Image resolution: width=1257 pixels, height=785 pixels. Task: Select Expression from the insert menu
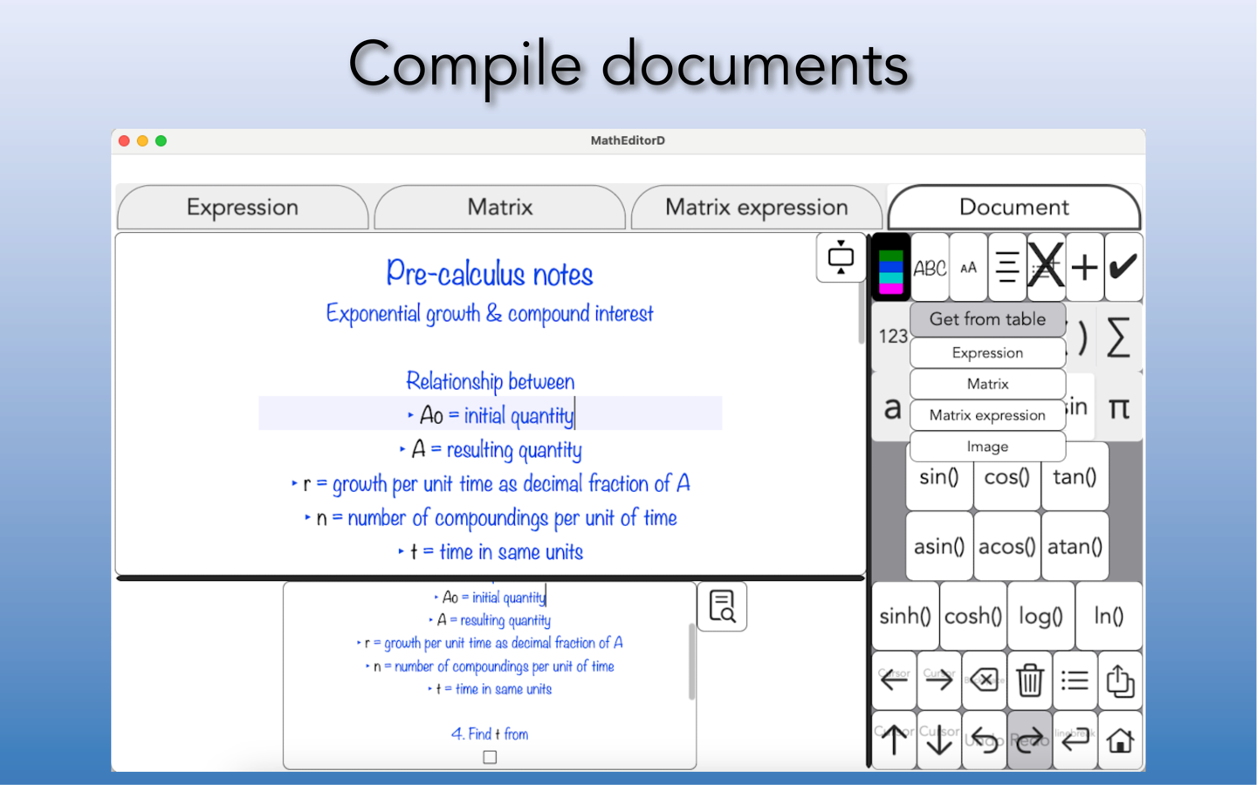(x=987, y=352)
